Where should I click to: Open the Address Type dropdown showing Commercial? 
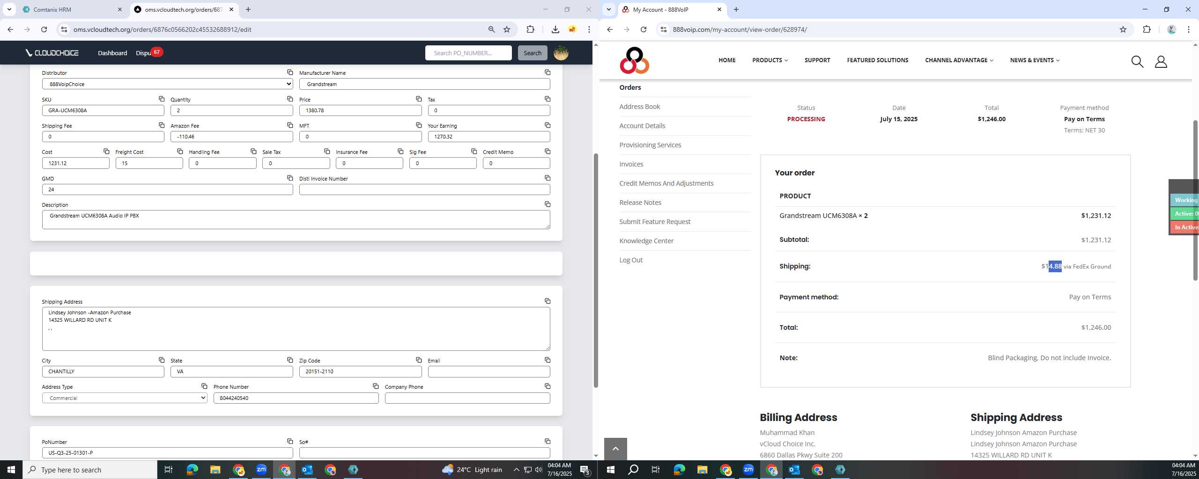tap(125, 398)
